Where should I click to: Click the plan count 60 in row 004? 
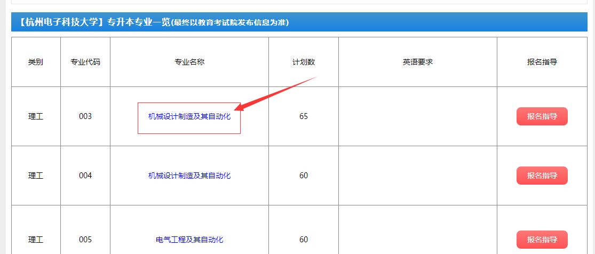click(x=304, y=176)
